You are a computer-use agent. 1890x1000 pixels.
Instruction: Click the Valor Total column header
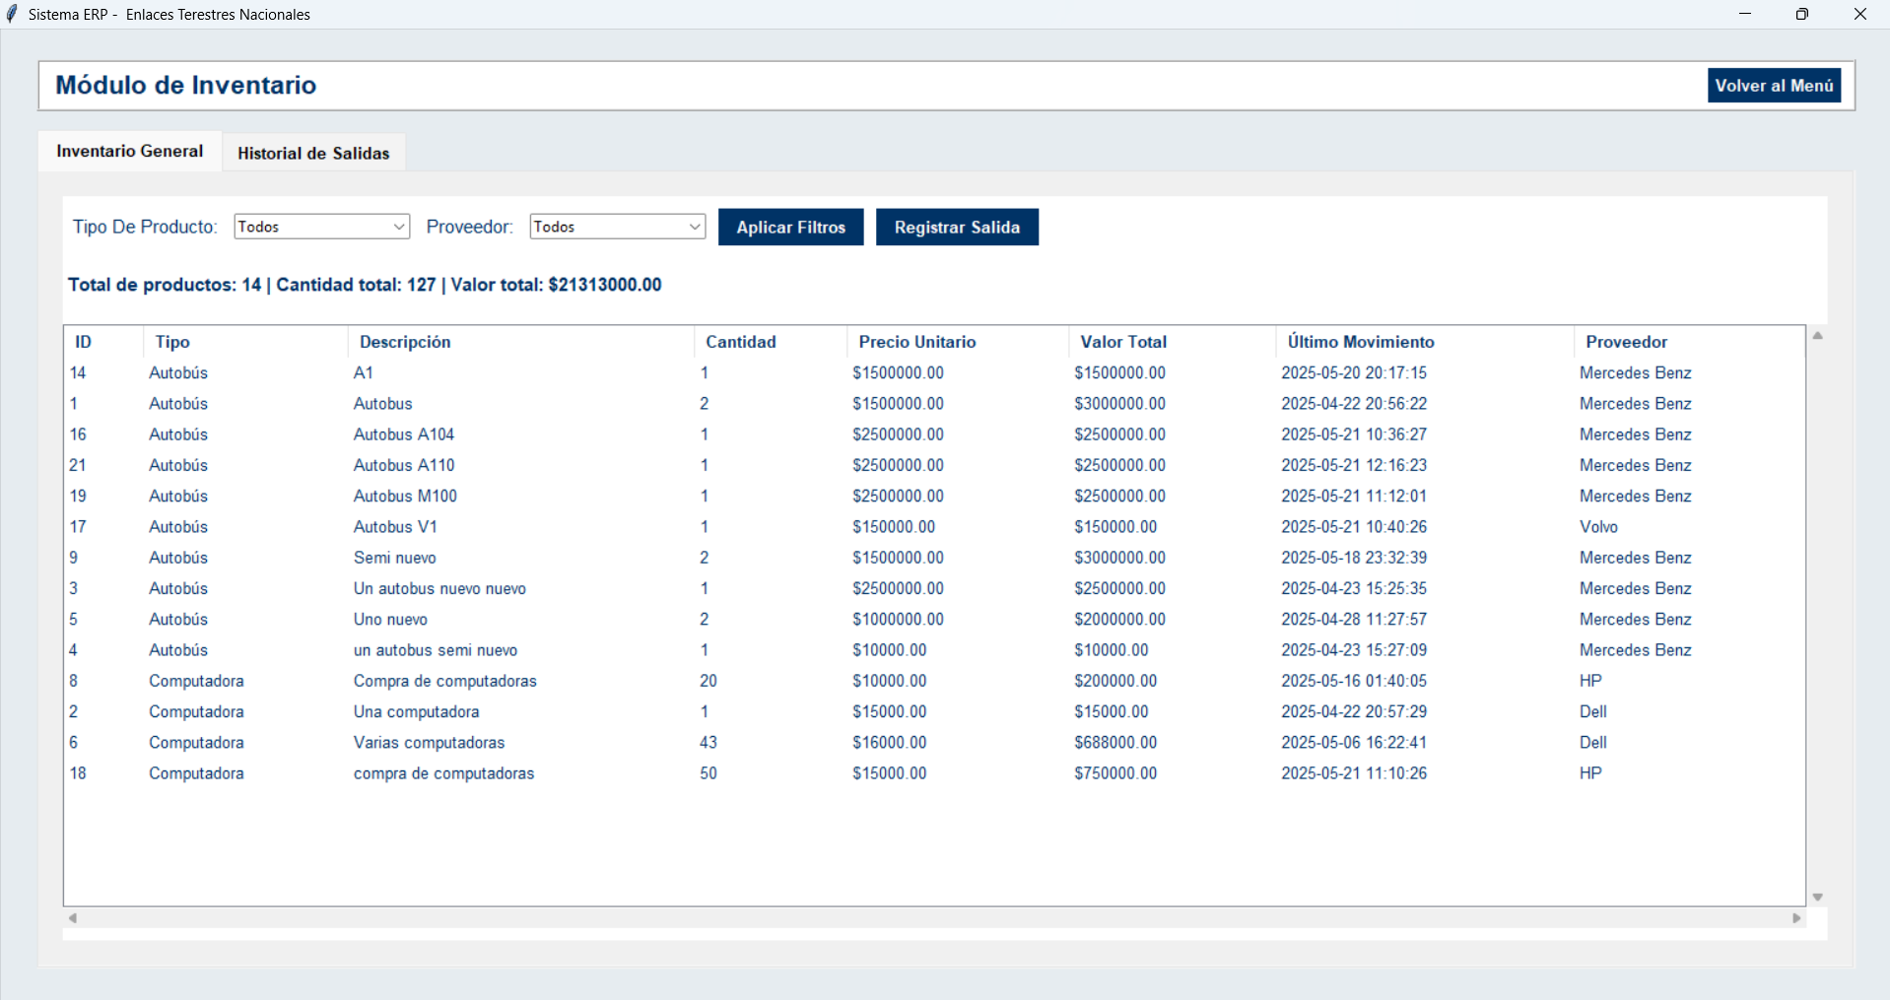click(1172, 342)
